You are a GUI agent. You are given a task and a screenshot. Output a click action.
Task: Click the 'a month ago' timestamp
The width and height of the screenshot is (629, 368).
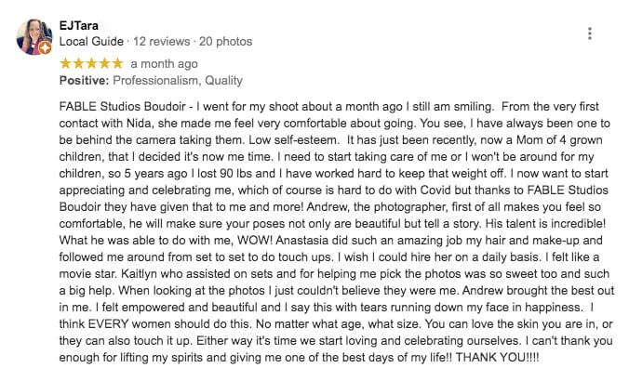164,64
